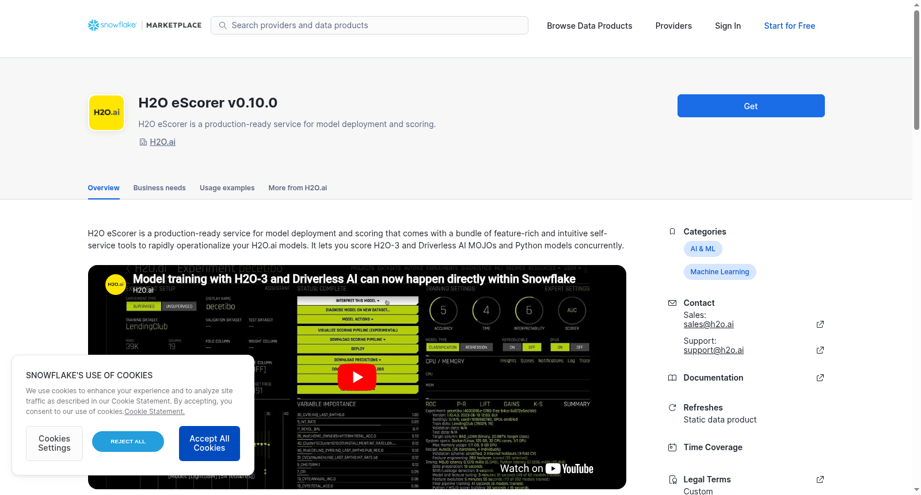Click the Custom legal terms text
This screenshot has height=495, width=921.
[698, 491]
